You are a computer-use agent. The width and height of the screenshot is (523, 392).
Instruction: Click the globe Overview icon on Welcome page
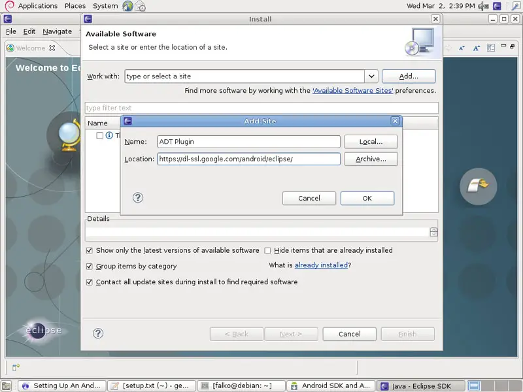(69, 136)
